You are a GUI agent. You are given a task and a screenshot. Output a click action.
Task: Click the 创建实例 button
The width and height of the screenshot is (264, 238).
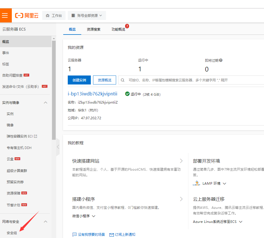tap(79, 80)
